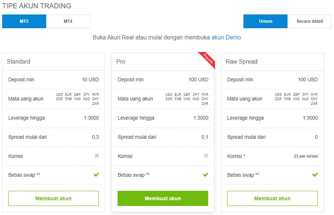Image resolution: width=334 pixels, height=215 pixels.
Task: Click the Standard account card title
Action: coord(18,62)
